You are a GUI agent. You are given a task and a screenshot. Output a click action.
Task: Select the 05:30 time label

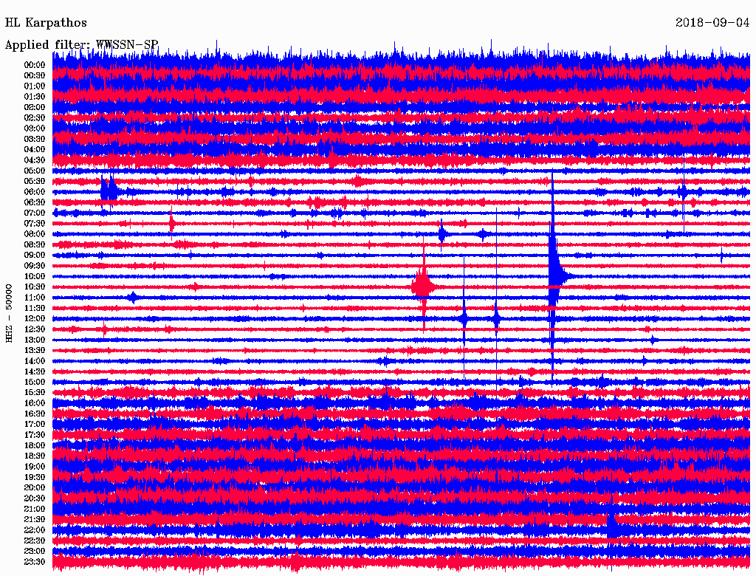coord(35,182)
